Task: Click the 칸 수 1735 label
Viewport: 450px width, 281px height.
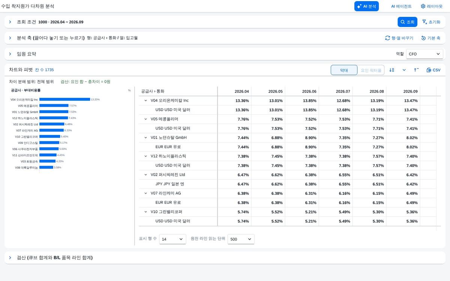Action: click(45, 70)
